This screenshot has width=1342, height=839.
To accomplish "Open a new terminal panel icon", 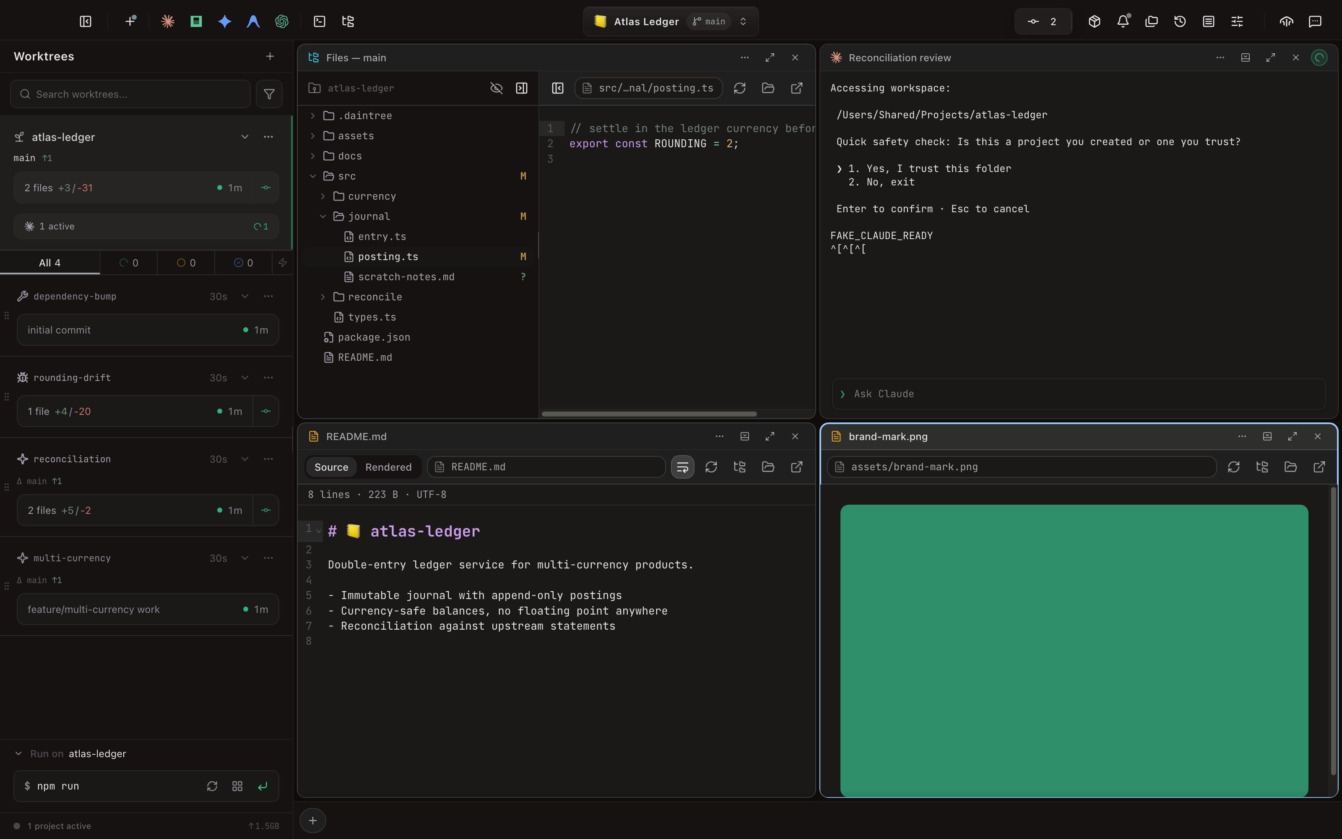I will click(x=320, y=21).
